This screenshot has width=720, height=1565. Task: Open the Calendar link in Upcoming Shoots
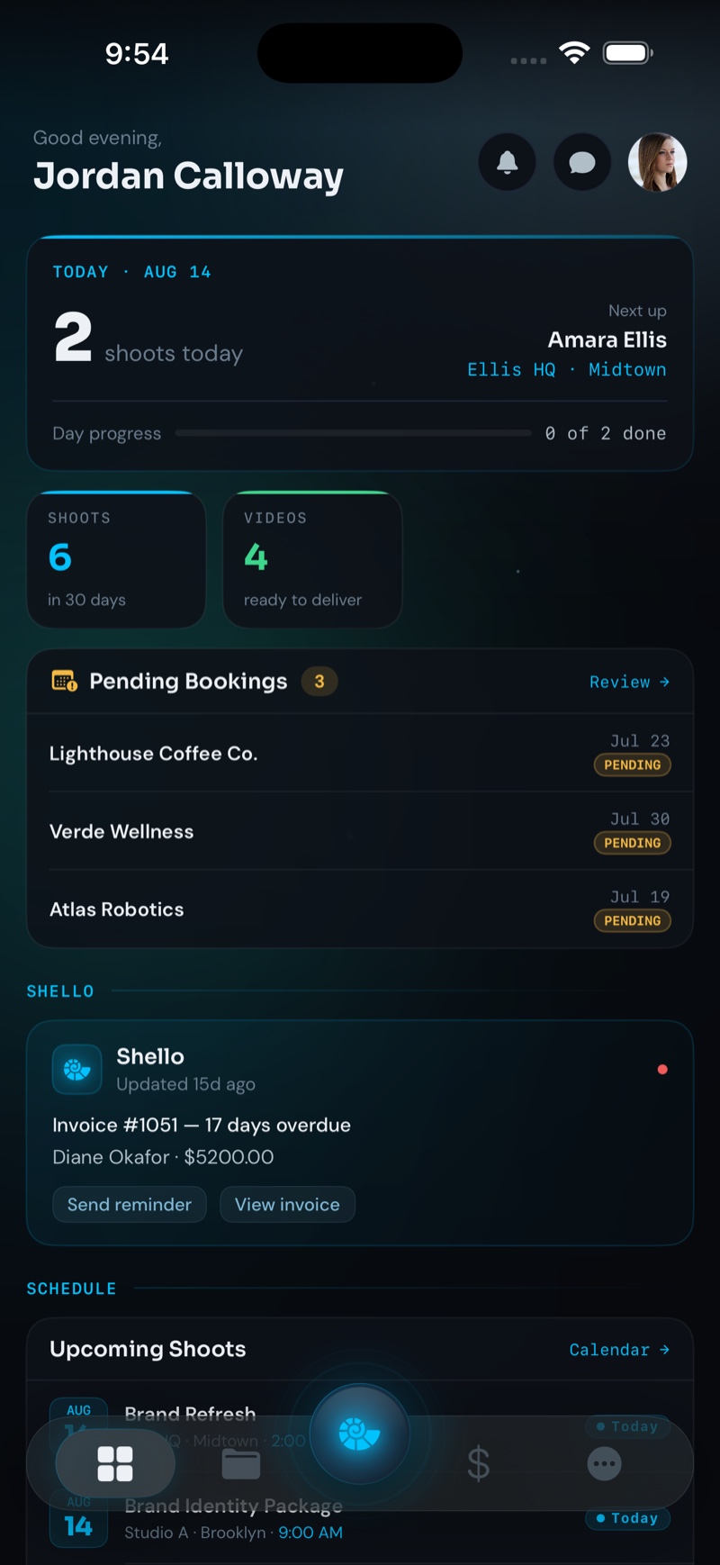coord(619,1349)
